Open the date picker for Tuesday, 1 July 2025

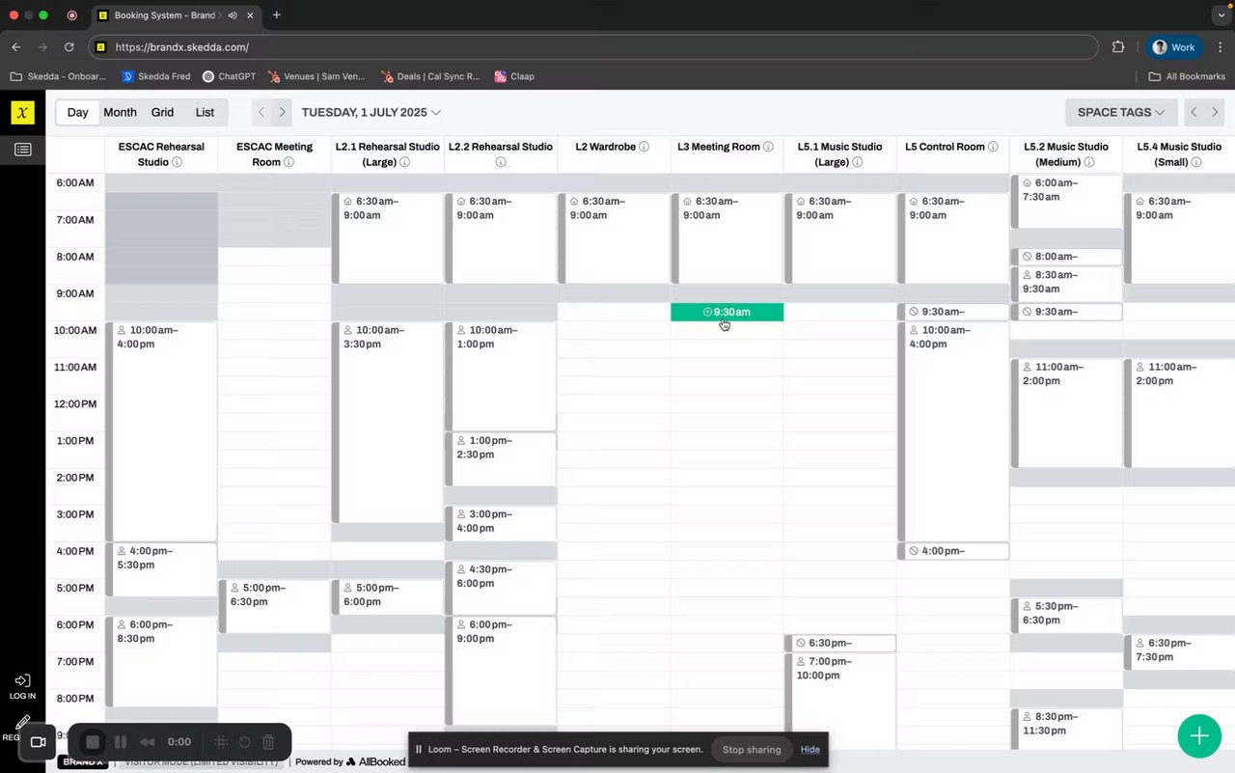371,112
